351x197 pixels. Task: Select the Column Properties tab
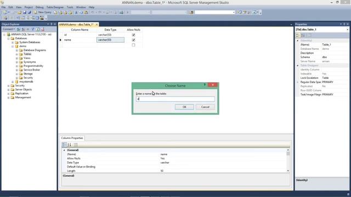(72, 138)
